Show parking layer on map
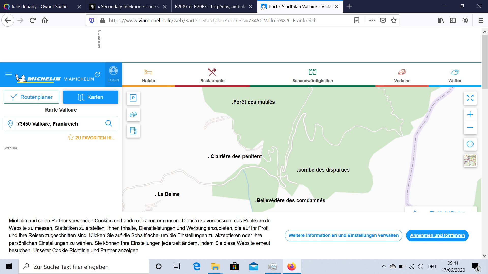The width and height of the screenshot is (488, 274). [133, 98]
